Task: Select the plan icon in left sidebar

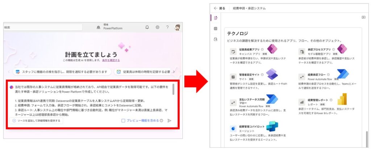Action: click(216, 18)
